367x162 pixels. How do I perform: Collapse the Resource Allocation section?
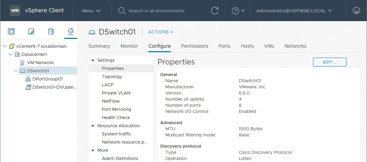(x=93, y=126)
